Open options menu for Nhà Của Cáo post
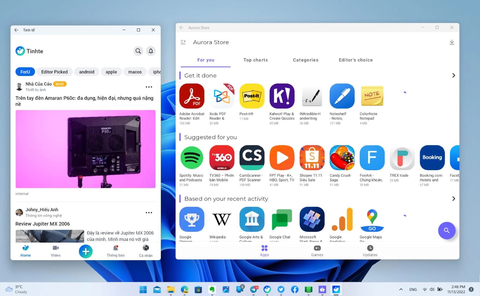The height and width of the screenshot is (296, 480). 149,87
